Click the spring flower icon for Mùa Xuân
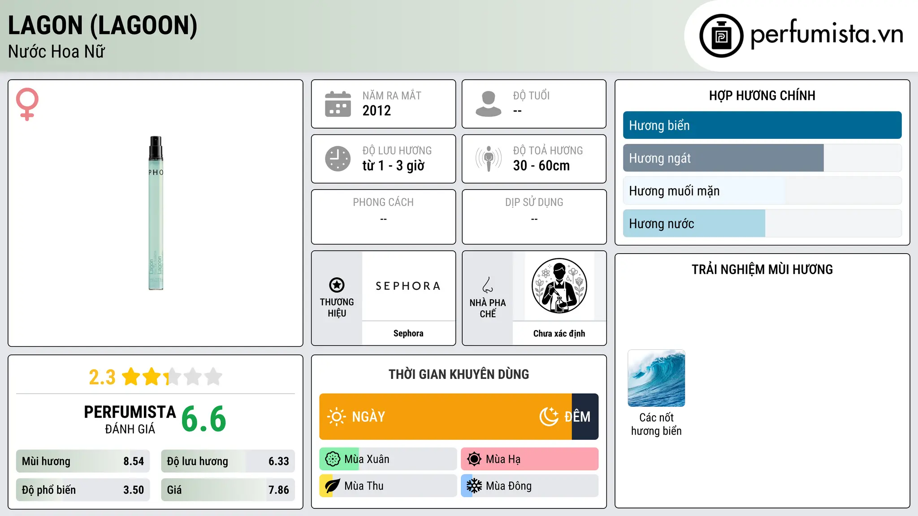 click(333, 459)
